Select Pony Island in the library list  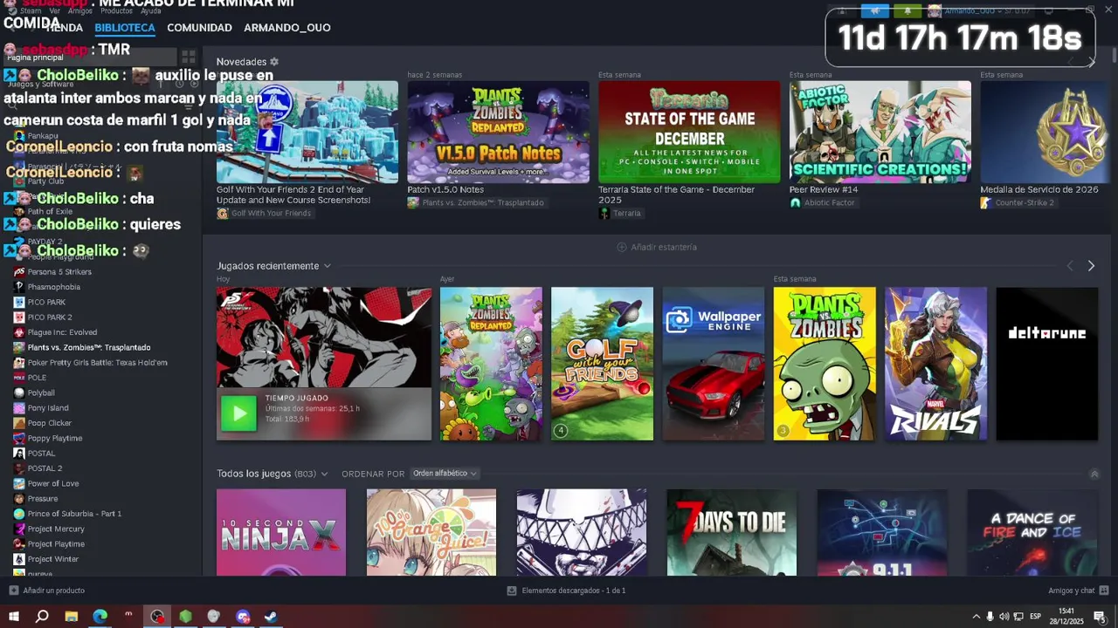pos(48,408)
